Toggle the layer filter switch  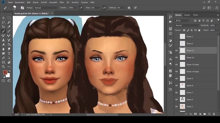click(218, 20)
